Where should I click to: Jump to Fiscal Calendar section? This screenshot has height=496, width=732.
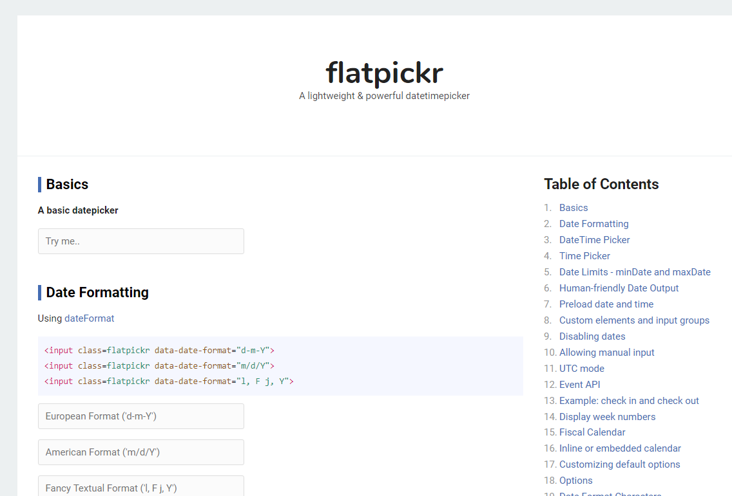(x=592, y=432)
